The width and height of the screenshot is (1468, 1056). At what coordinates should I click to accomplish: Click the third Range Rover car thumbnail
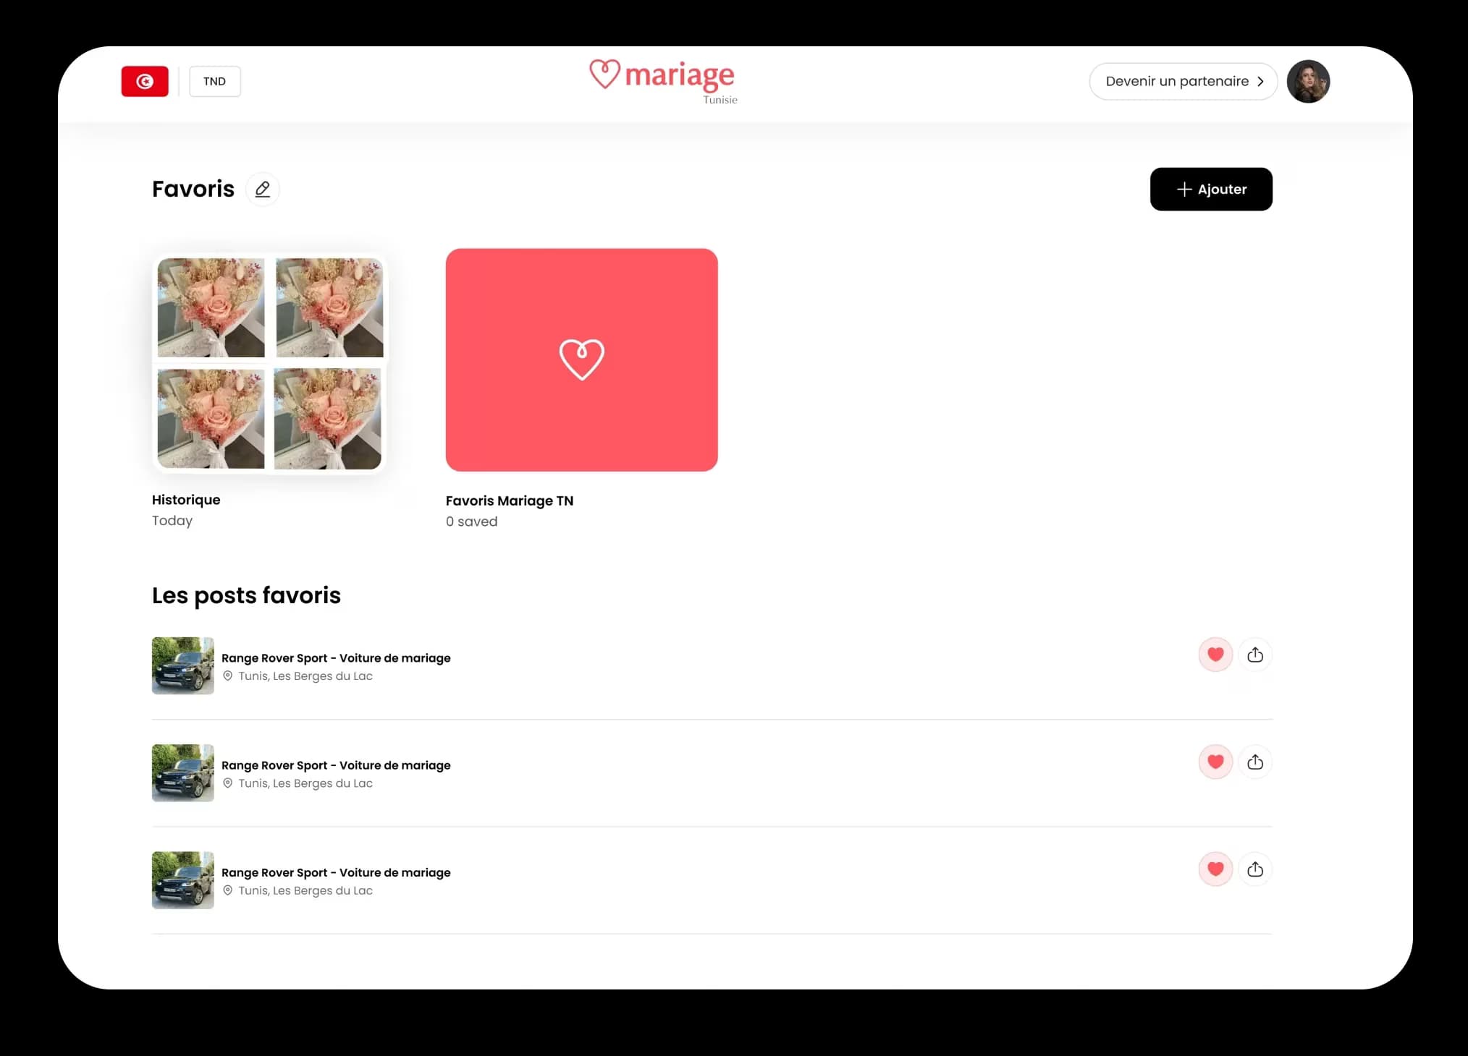[182, 880]
